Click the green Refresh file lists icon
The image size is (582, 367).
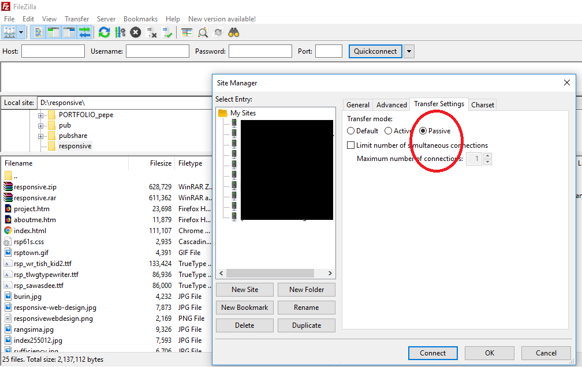(x=104, y=32)
